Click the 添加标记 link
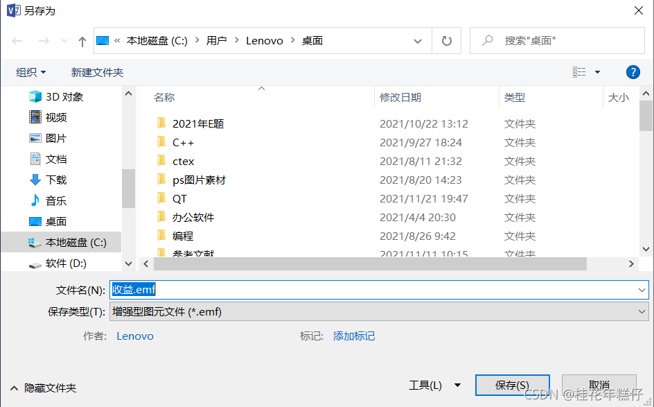 354,336
